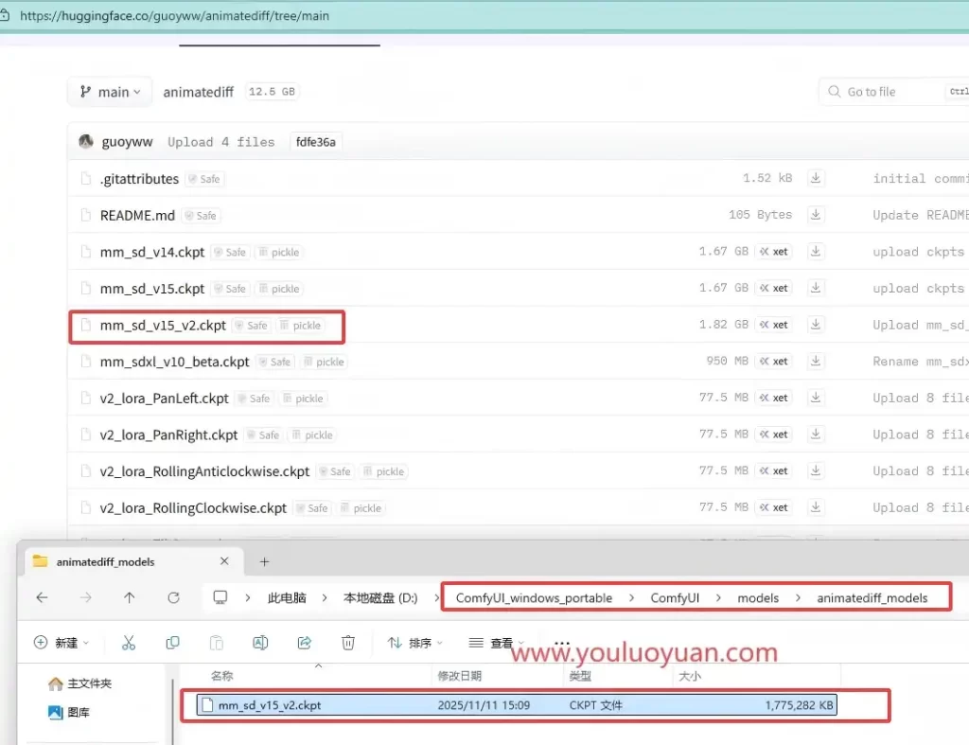Download v2_lora_PanRight.ckpt with its download icon

pos(816,434)
